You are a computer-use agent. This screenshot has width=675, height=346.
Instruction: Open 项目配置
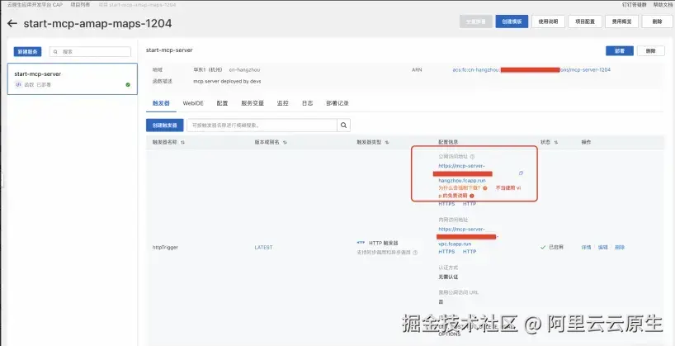[x=585, y=21]
